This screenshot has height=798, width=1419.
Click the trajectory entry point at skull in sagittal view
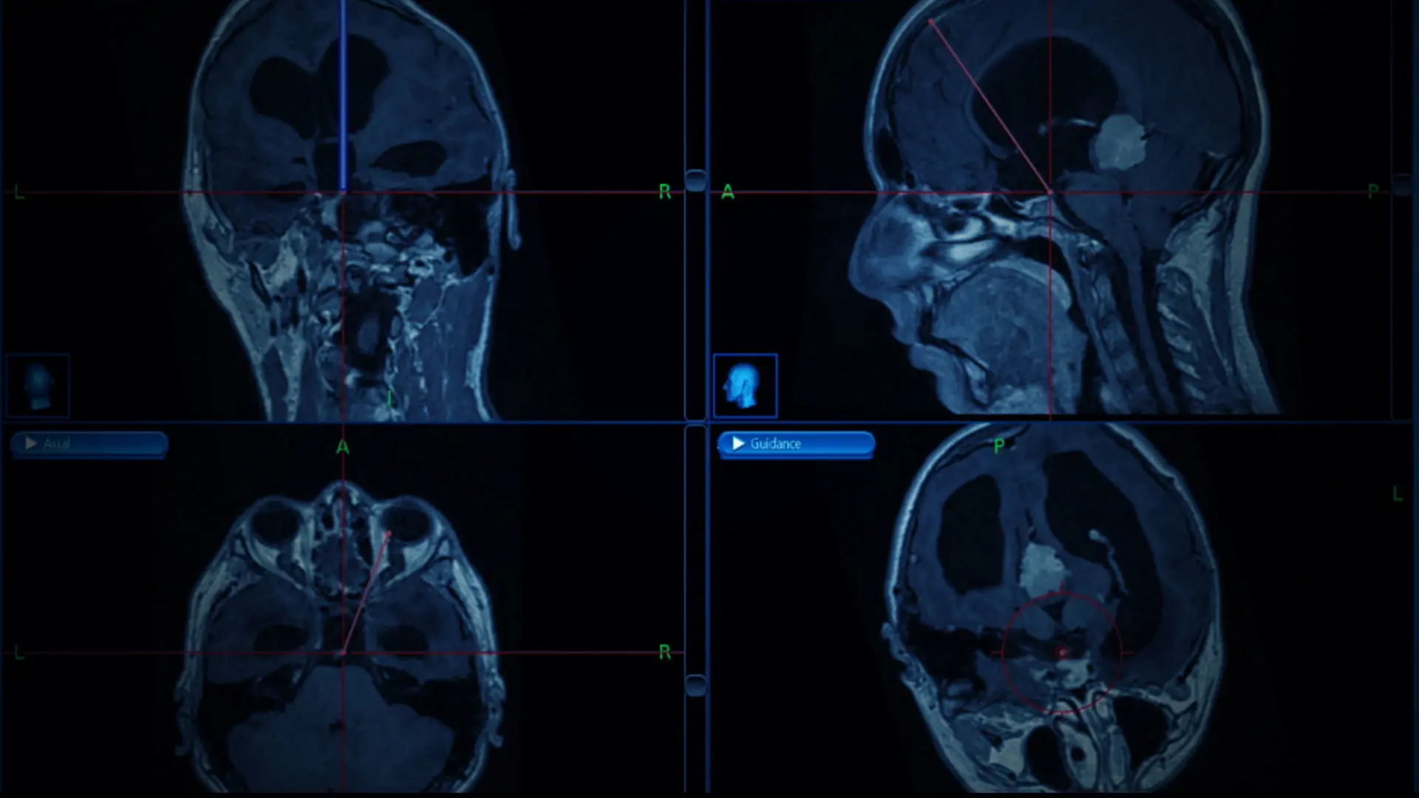coord(931,22)
